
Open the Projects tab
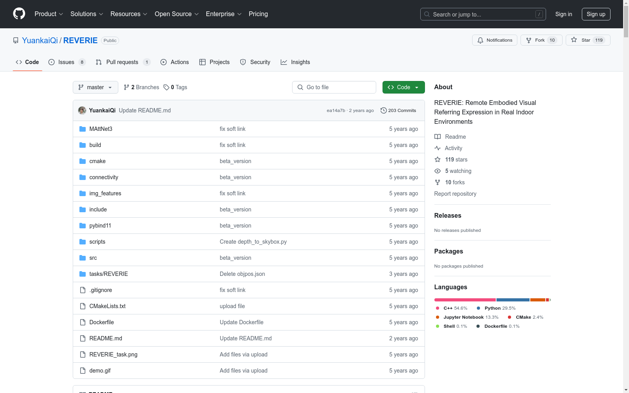[214, 62]
